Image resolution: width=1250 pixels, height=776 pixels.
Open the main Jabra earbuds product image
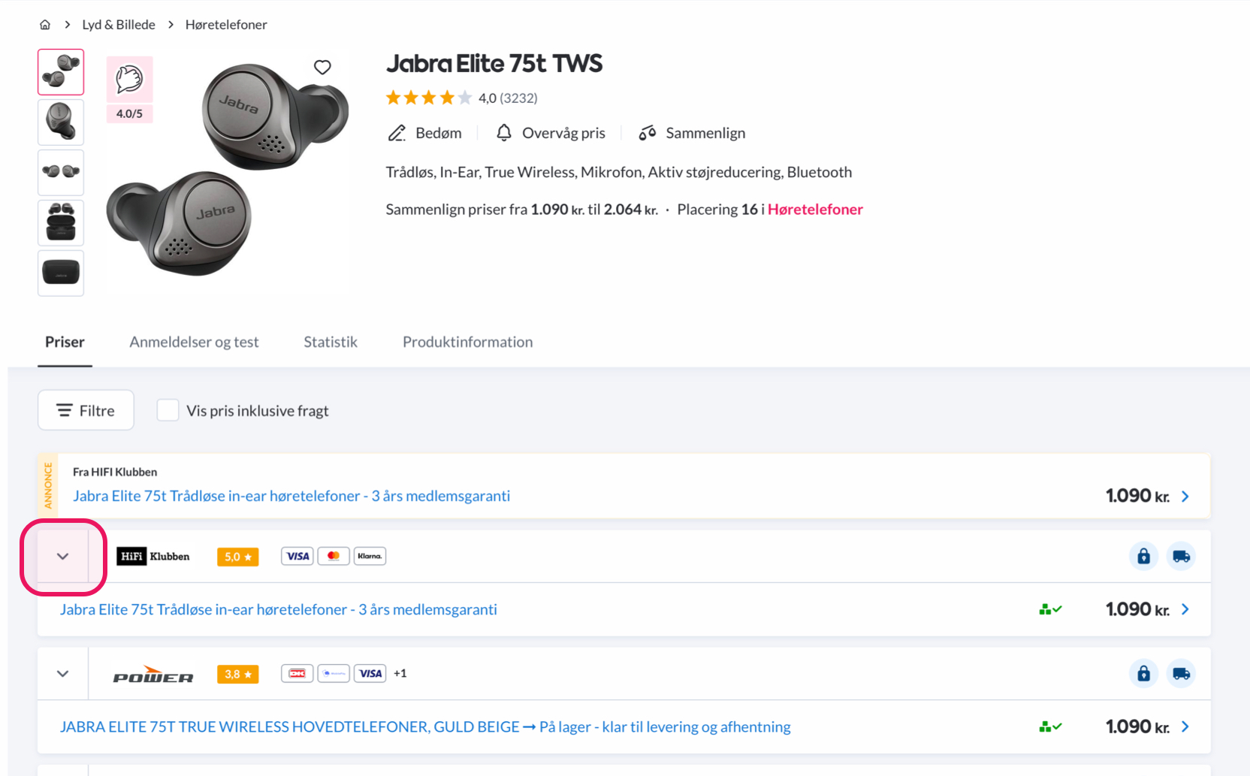(228, 171)
